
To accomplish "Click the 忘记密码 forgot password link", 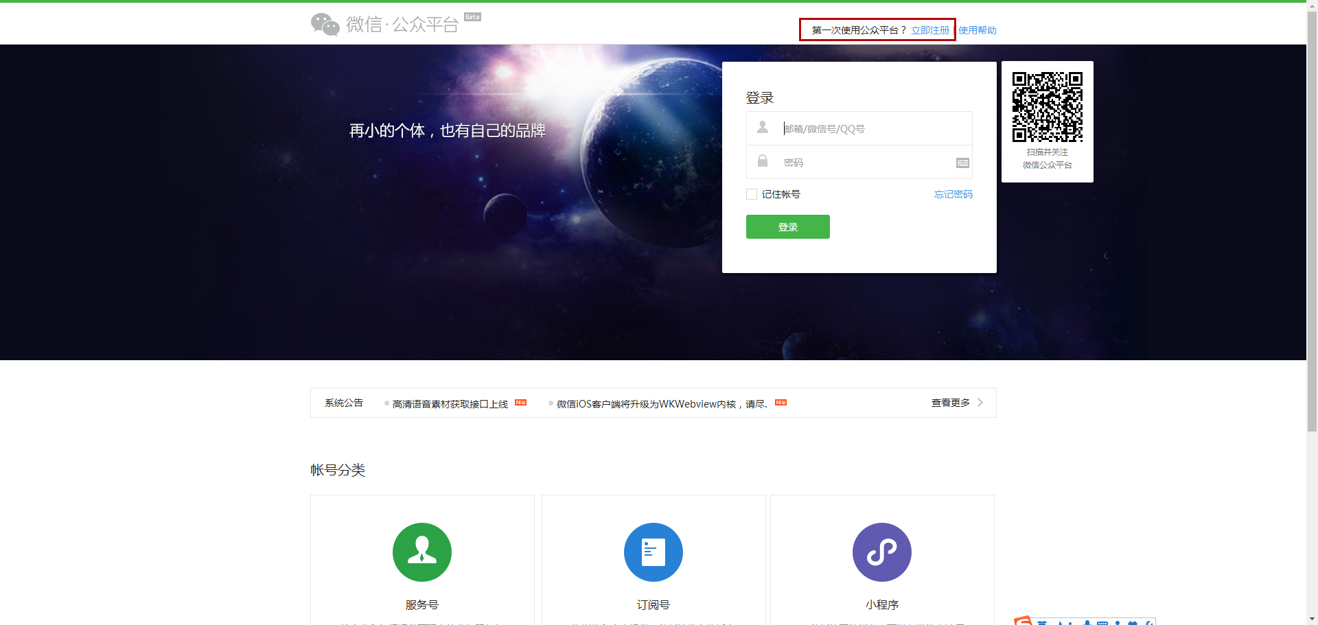I will (952, 194).
